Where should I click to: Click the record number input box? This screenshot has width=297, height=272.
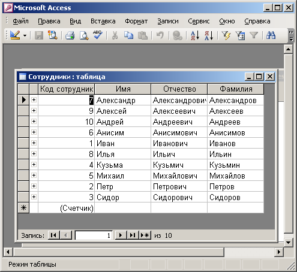(x=94, y=235)
